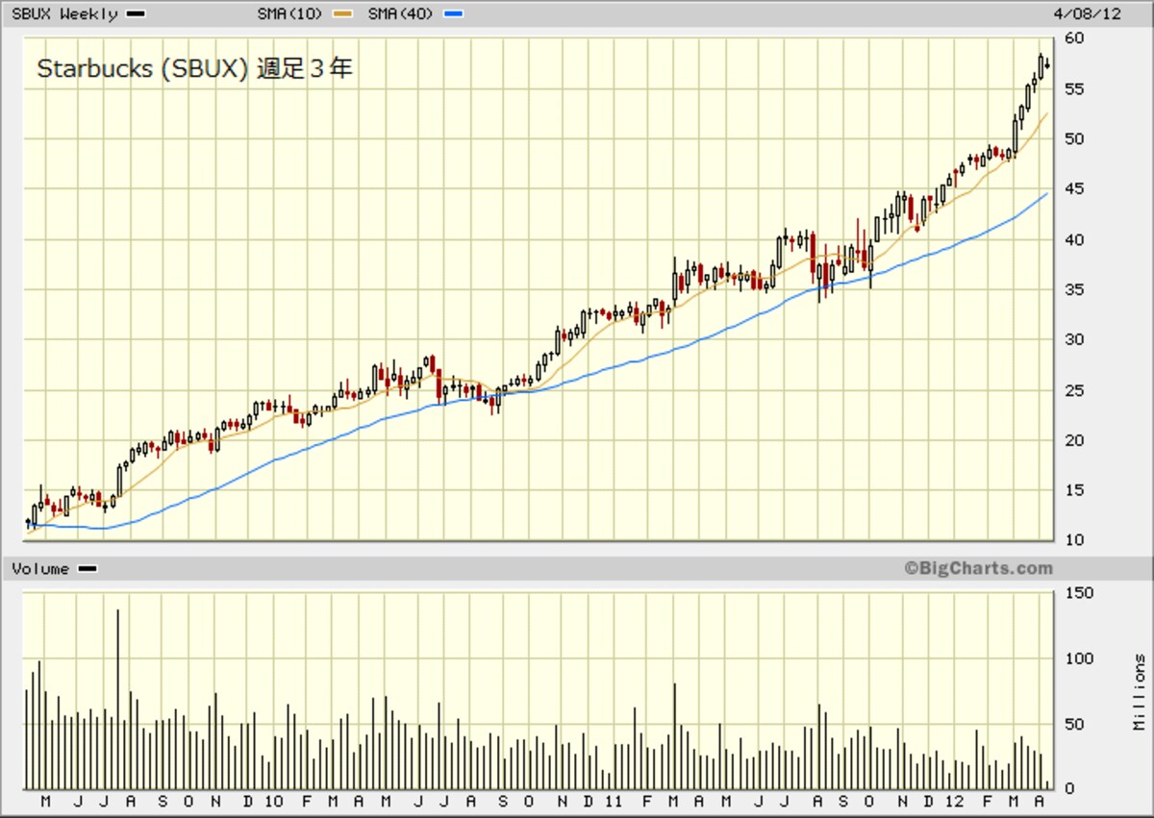Click the Volume panel label
This screenshot has width=1154, height=818.
40,569
